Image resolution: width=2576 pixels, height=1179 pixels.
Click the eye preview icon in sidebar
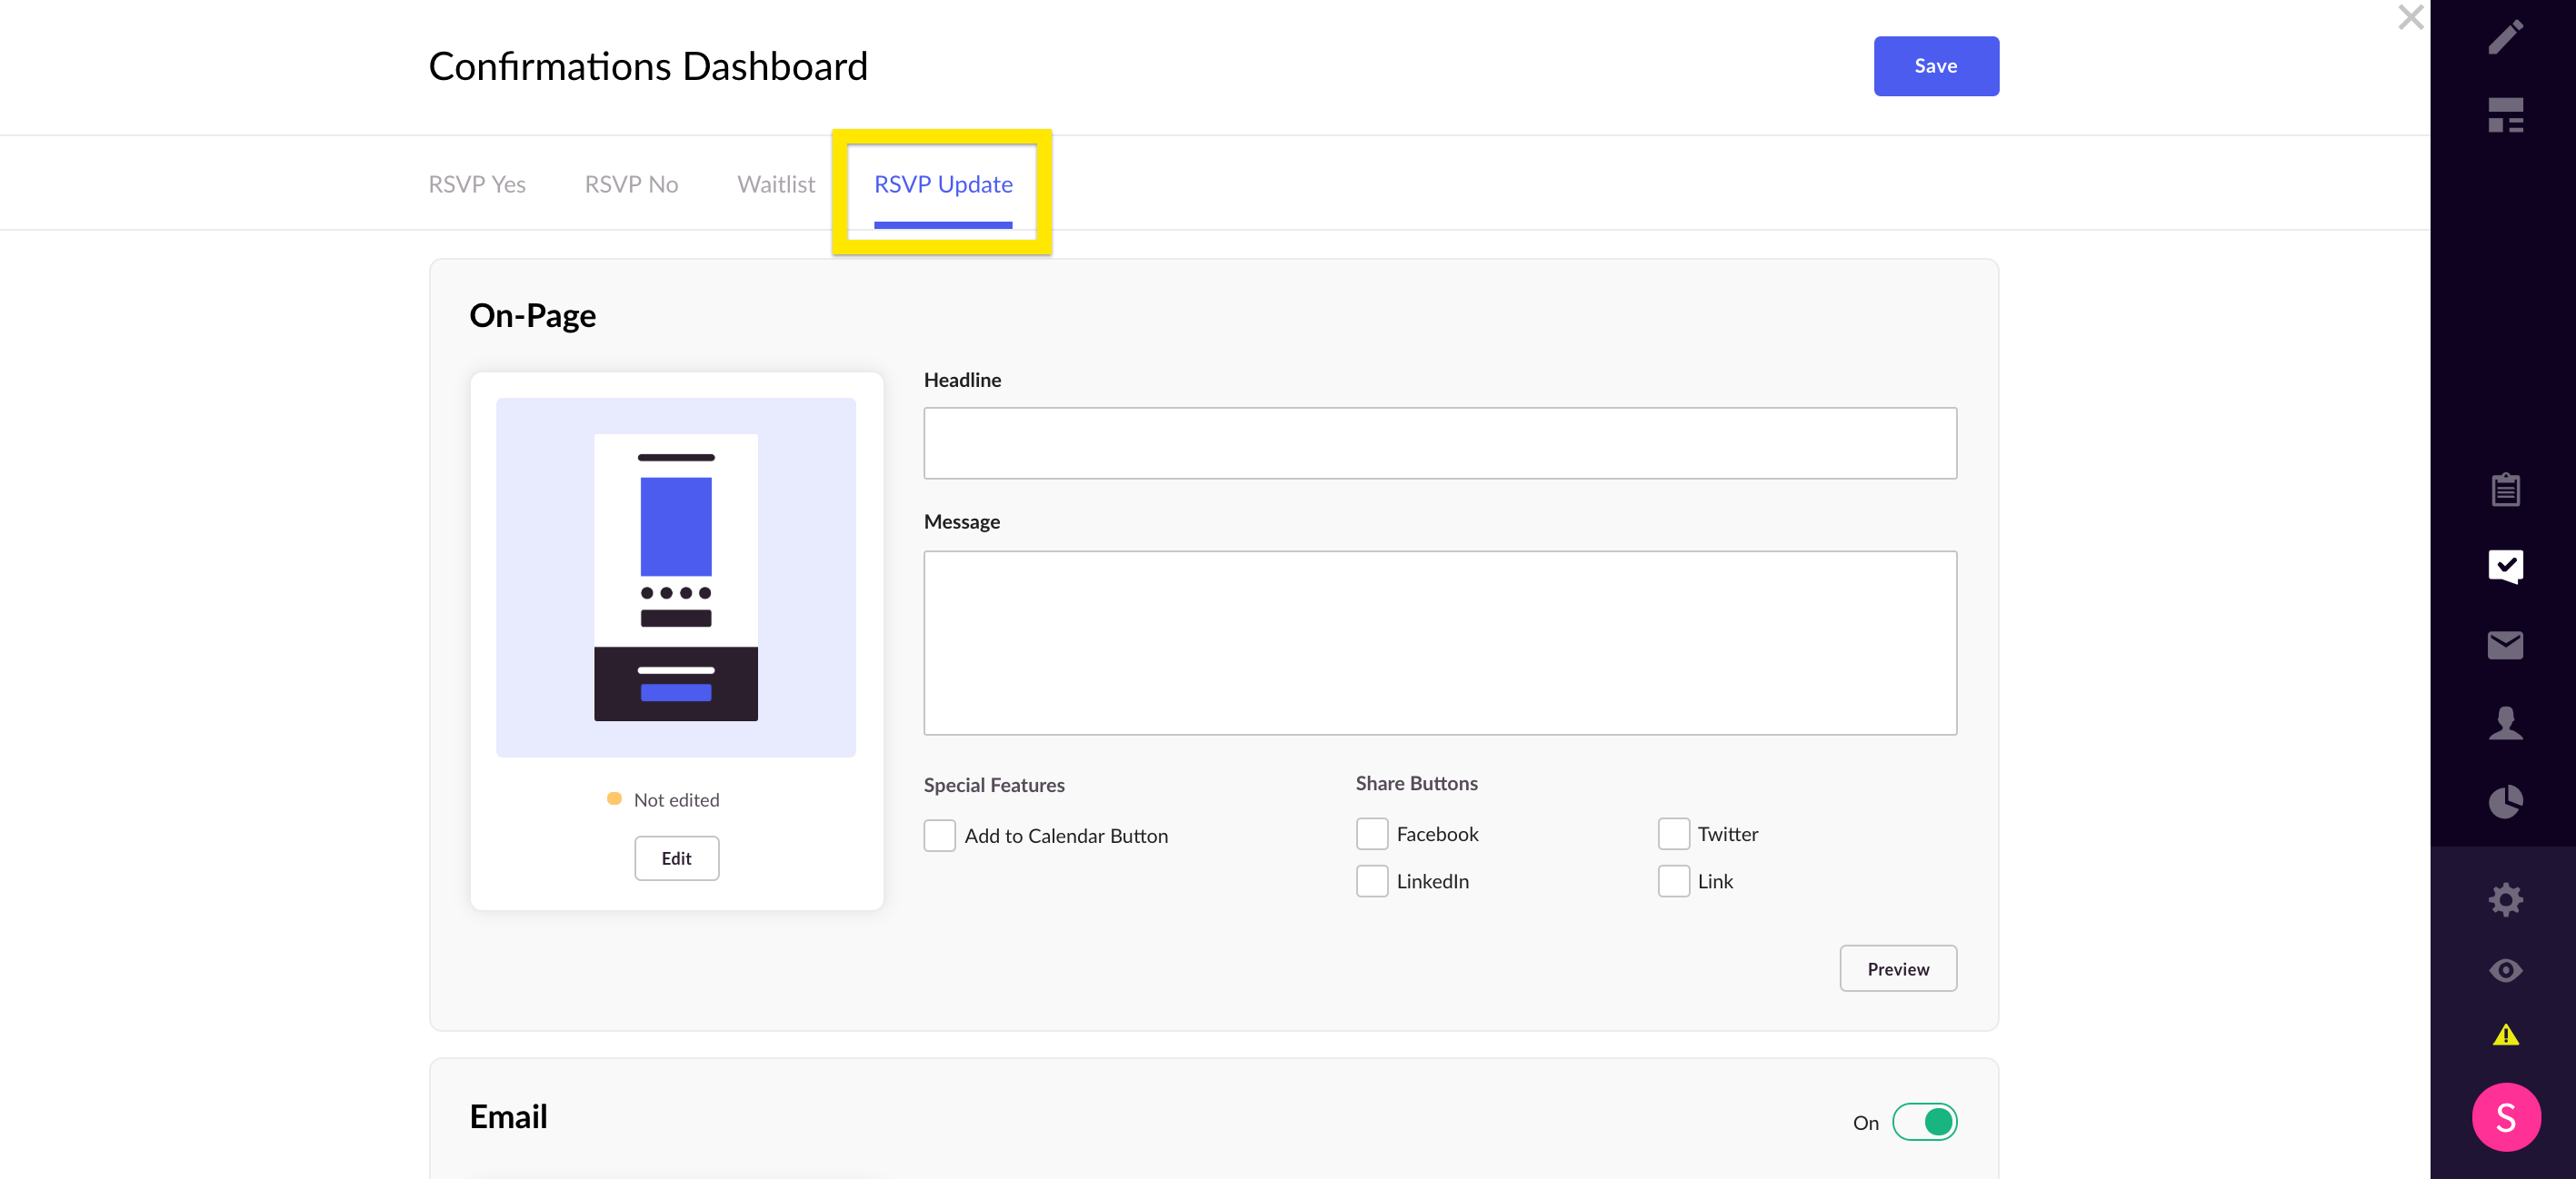tap(2505, 969)
